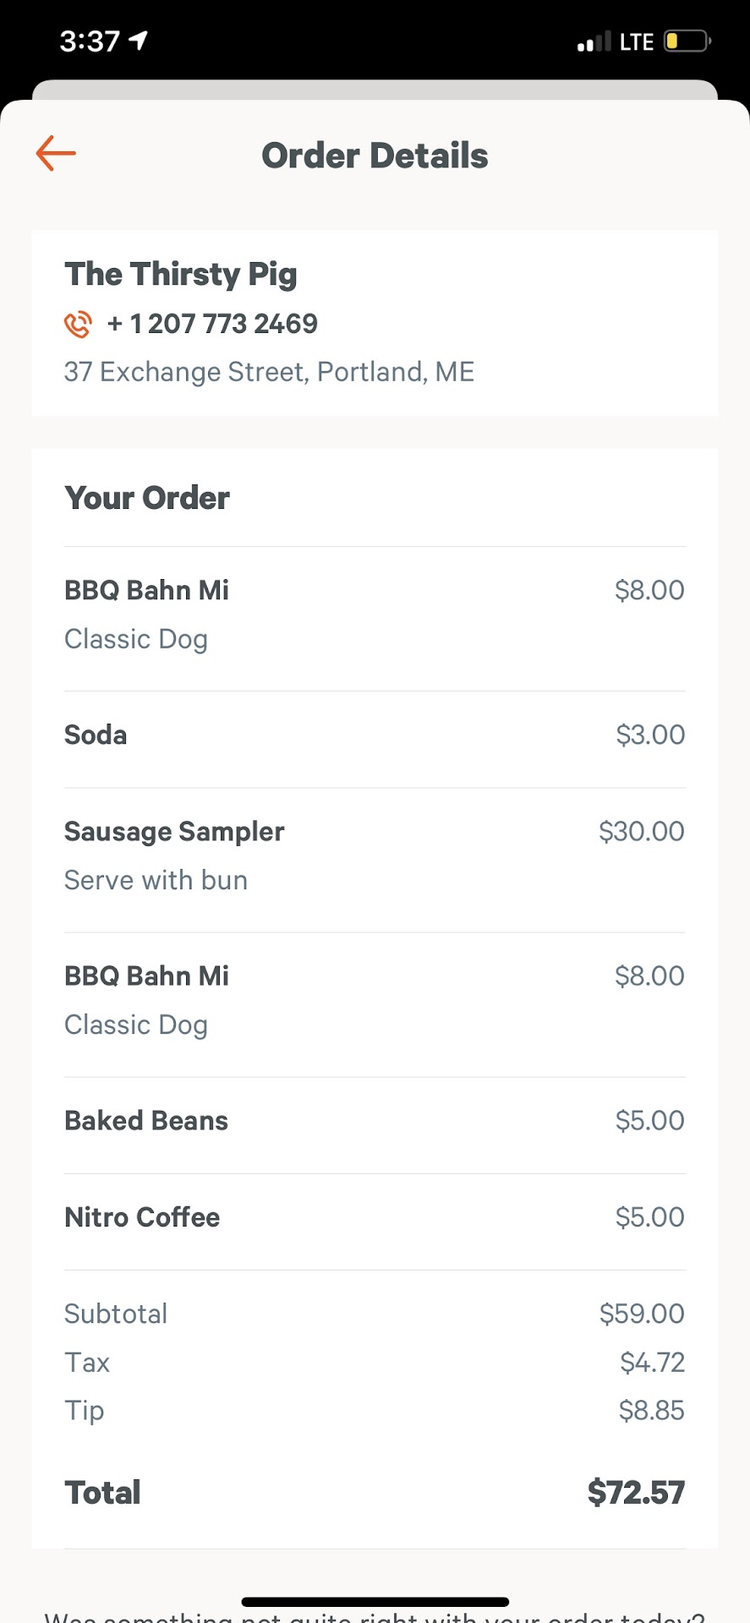Tap the Serve with bun note
Image resolution: width=750 pixels, height=1623 pixels.
pyautogui.click(x=156, y=880)
